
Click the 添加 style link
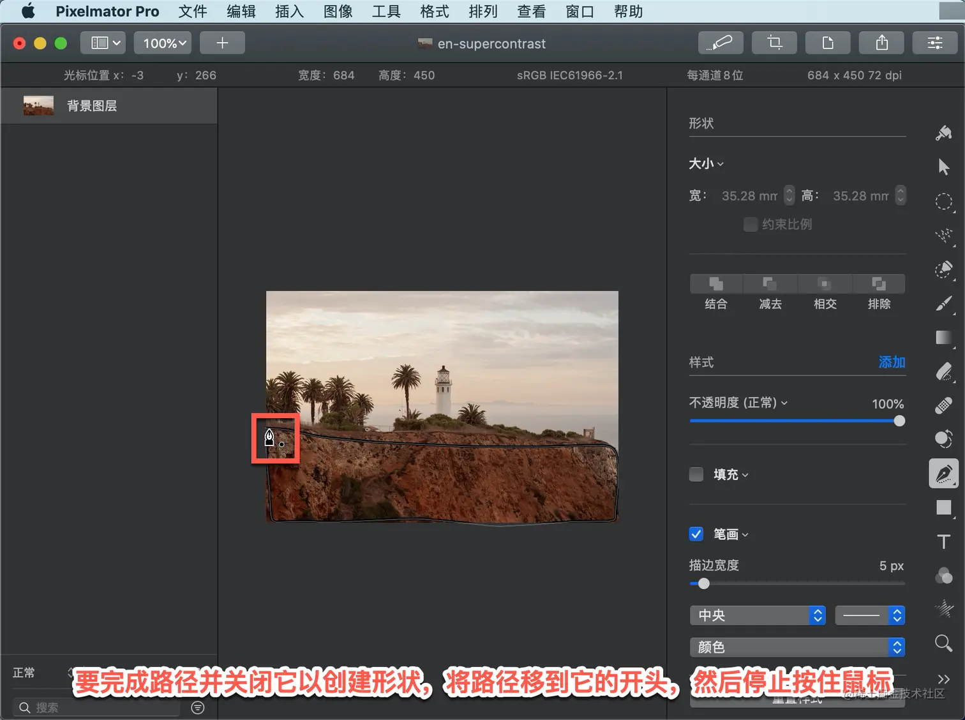892,363
